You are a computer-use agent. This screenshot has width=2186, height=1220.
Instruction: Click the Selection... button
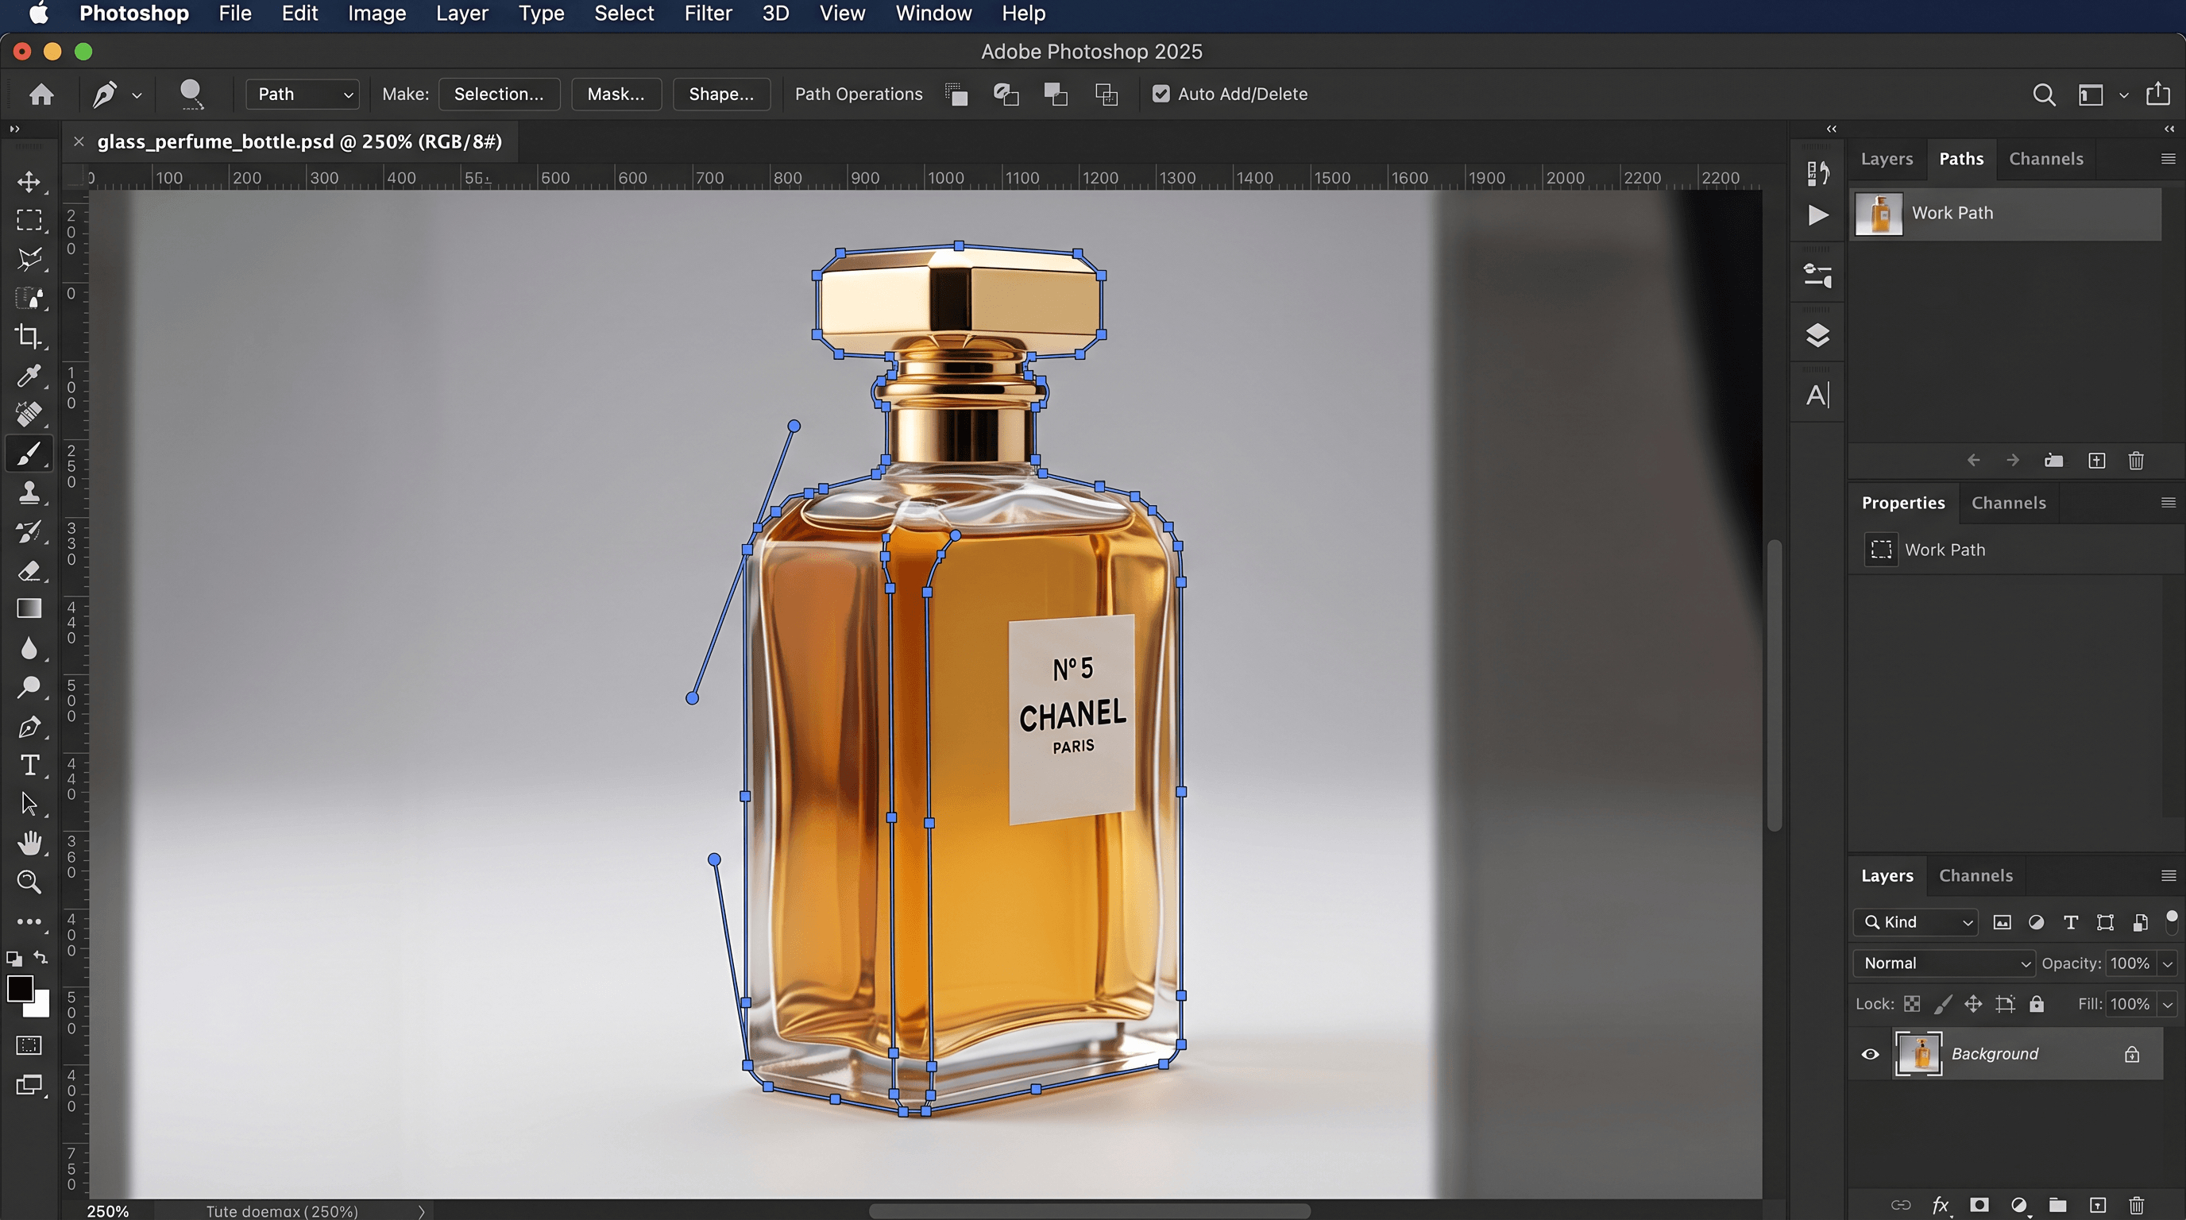(499, 95)
